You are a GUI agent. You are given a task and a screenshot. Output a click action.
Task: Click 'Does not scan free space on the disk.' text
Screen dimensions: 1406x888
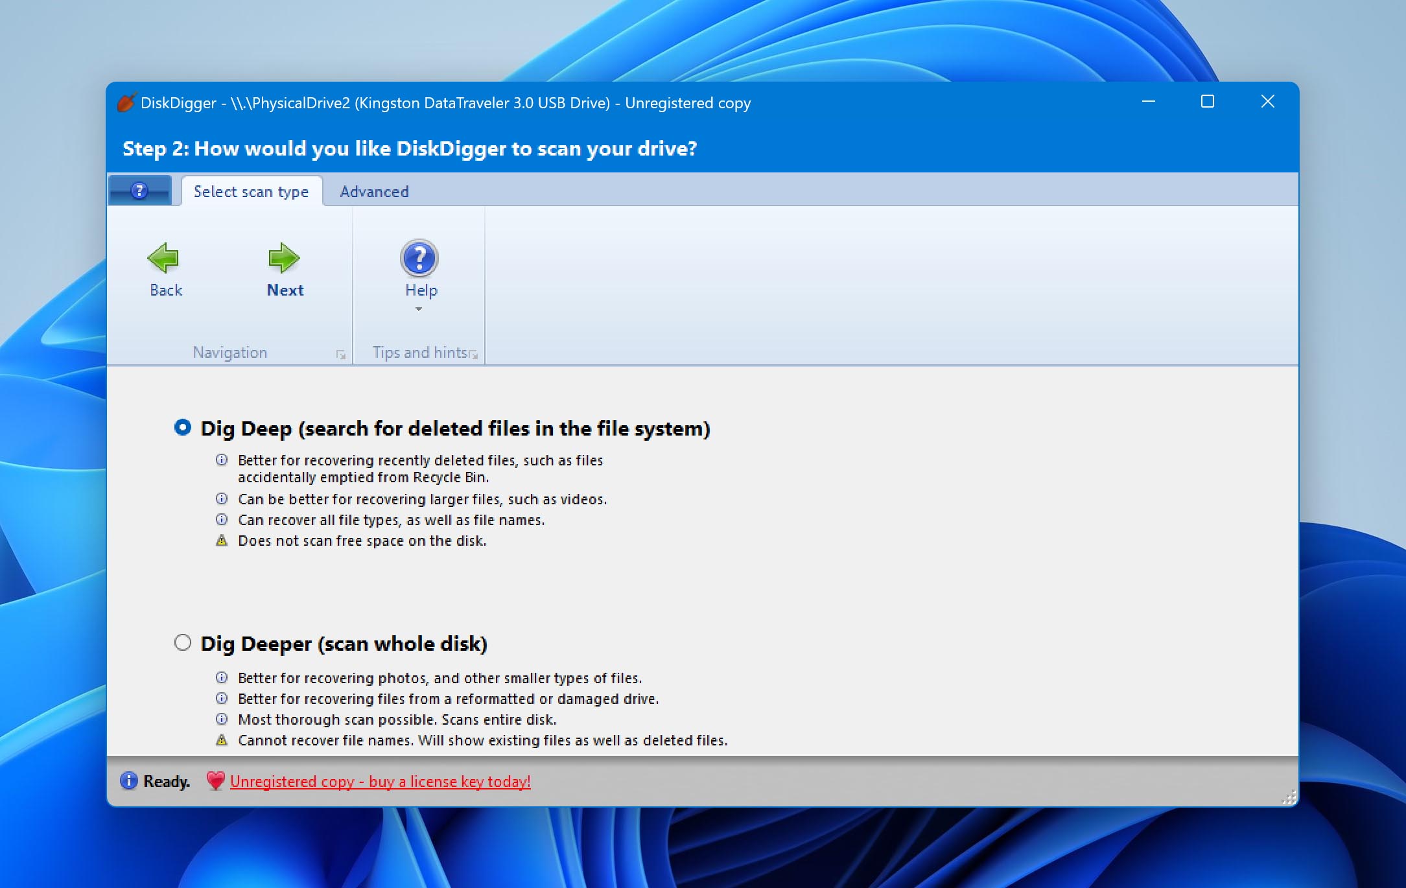coord(362,541)
